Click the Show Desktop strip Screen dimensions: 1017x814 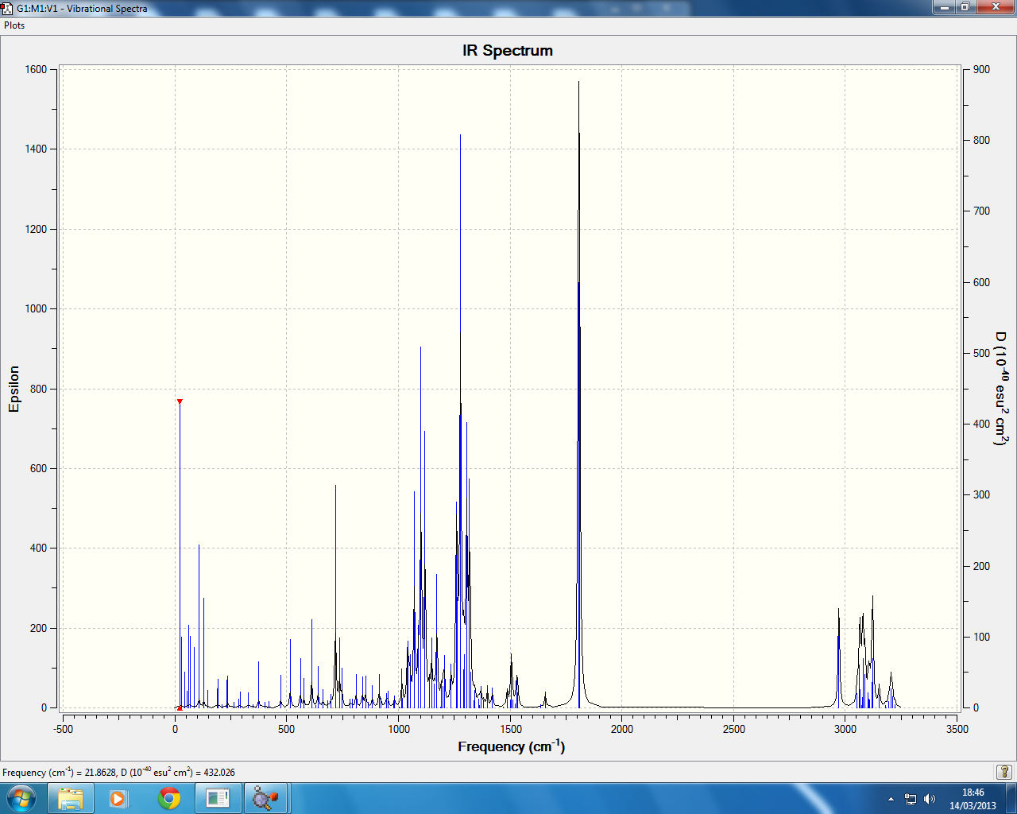tap(1011, 798)
